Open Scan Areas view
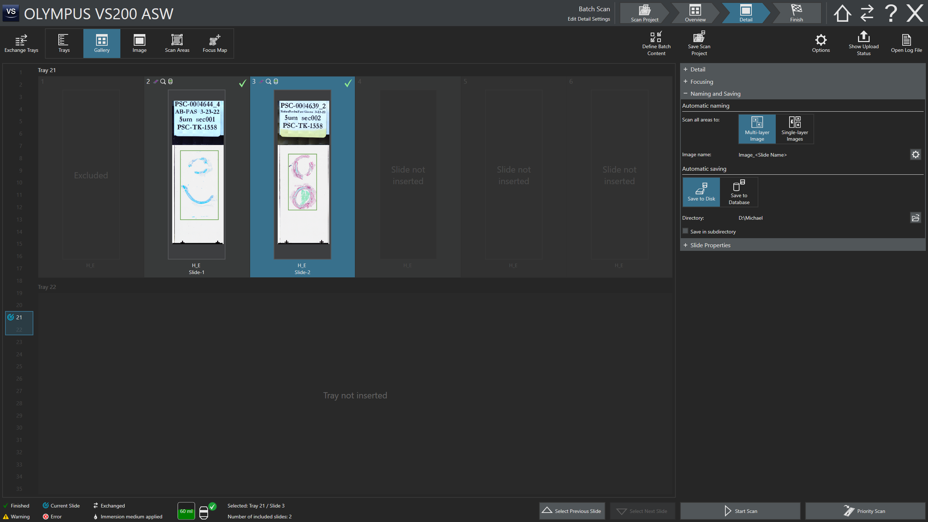This screenshot has width=928, height=522. pyautogui.click(x=177, y=43)
